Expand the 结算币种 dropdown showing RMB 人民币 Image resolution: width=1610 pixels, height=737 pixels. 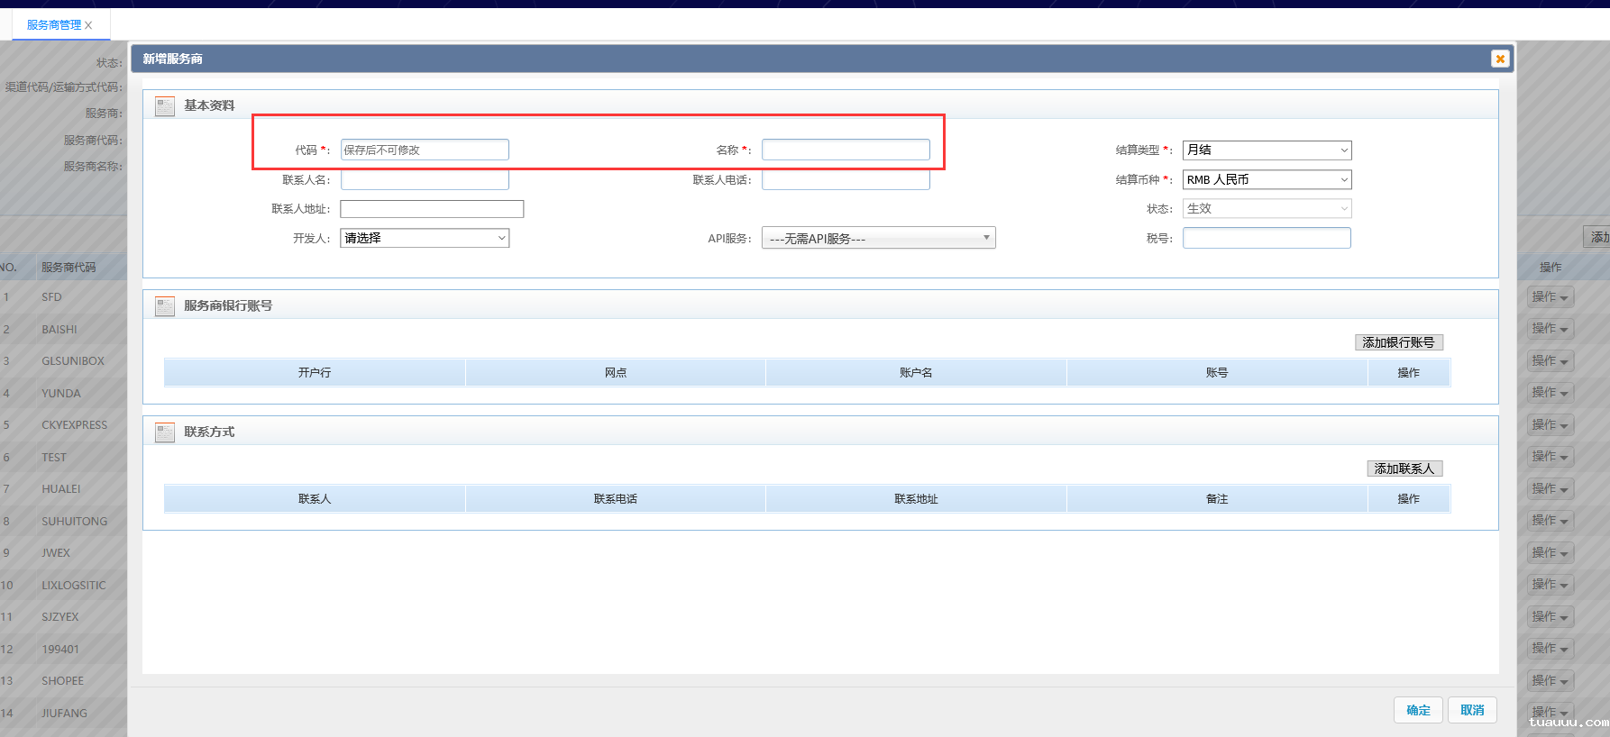pyautogui.click(x=1267, y=180)
